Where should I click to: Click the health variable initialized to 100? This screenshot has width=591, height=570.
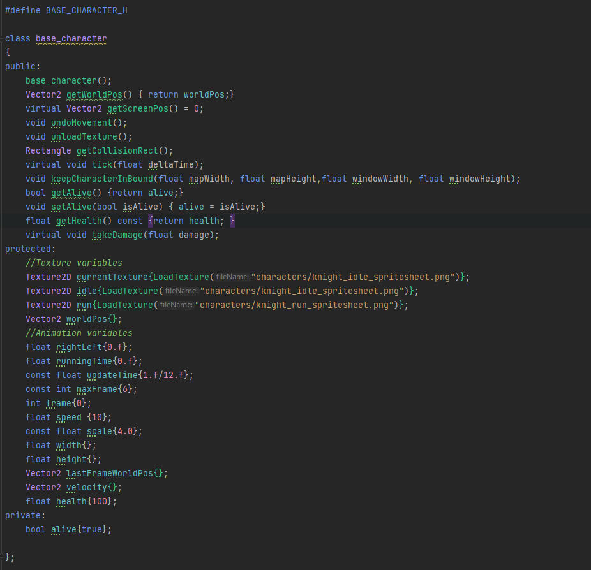coord(71,501)
